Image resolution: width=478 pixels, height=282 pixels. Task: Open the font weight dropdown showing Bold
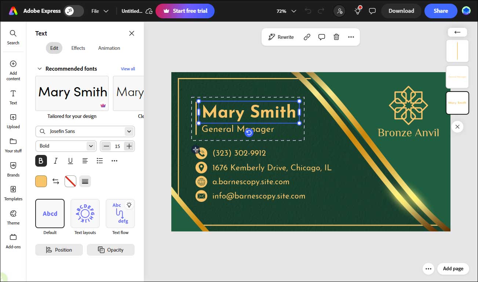pos(66,146)
